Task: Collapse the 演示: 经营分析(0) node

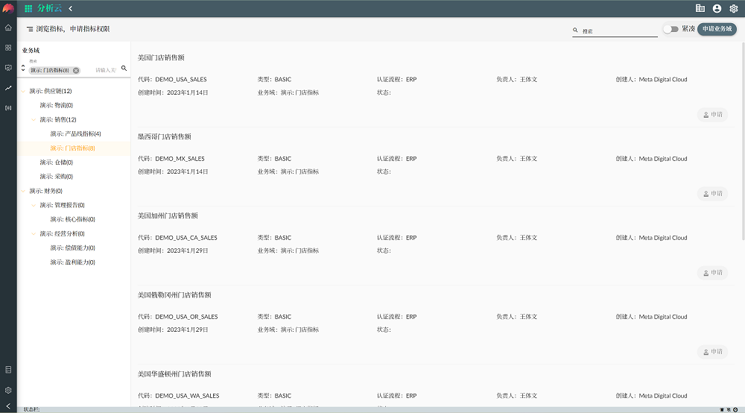Action: coord(34,234)
